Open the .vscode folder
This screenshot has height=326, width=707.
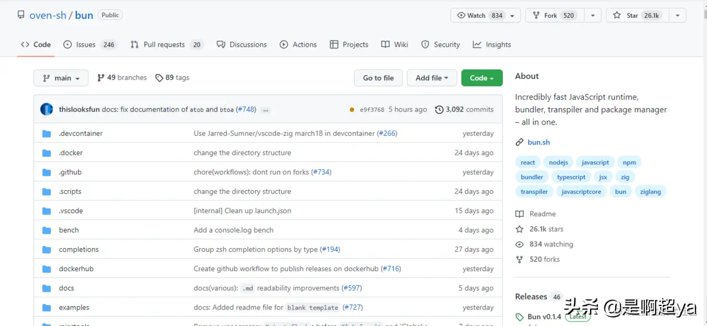71,211
